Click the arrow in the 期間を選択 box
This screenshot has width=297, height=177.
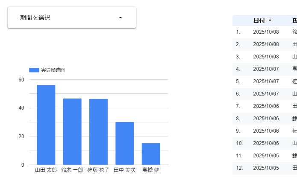(x=121, y=17)
